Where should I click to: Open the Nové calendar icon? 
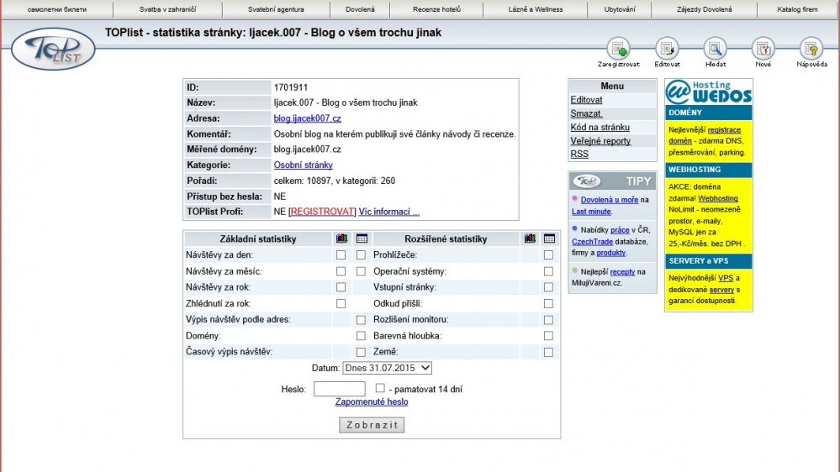point(763,49)
